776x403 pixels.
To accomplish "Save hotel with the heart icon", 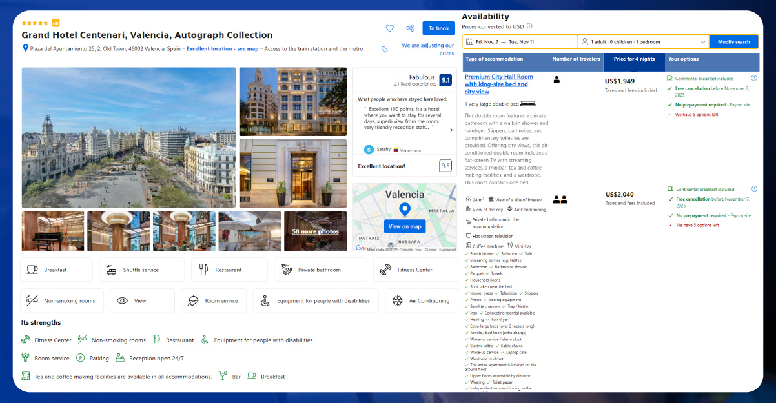I will (x=389, y=28).
